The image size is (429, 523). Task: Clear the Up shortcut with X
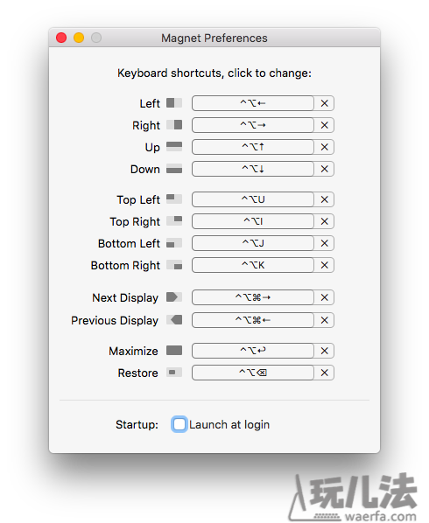(x=324, y=147)
